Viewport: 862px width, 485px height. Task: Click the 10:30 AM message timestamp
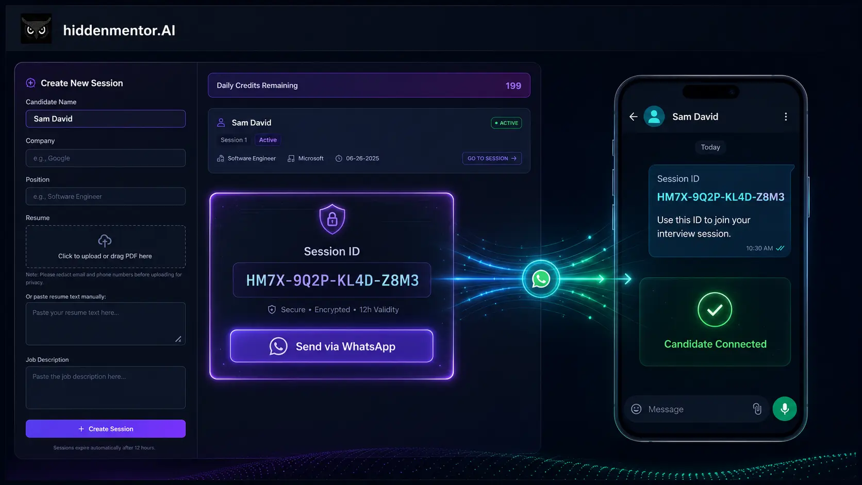pyautogui.click(x=759, y=248)
